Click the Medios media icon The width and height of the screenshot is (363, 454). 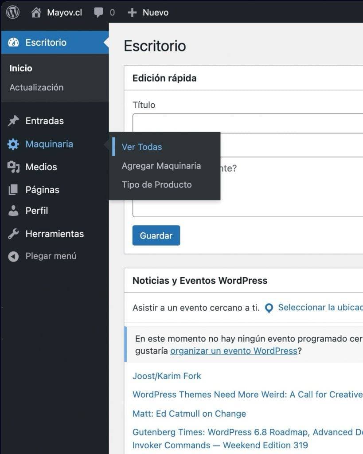click(x=13, y=167)
